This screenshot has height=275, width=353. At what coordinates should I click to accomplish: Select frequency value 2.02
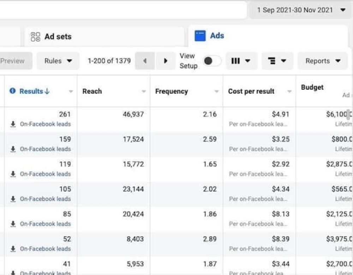pyautogui.click(x=210, y=189)
